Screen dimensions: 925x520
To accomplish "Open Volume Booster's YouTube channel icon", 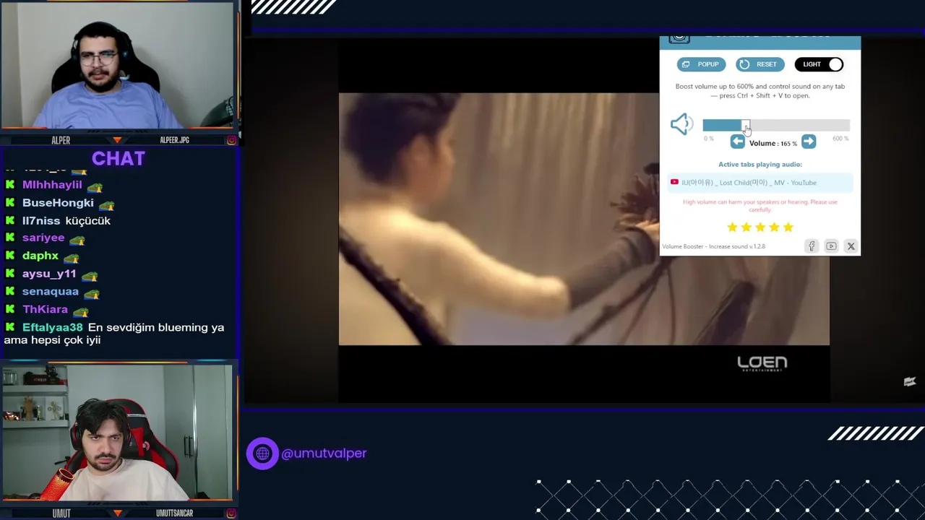I will pyautogui.click(x=831, y=246).
